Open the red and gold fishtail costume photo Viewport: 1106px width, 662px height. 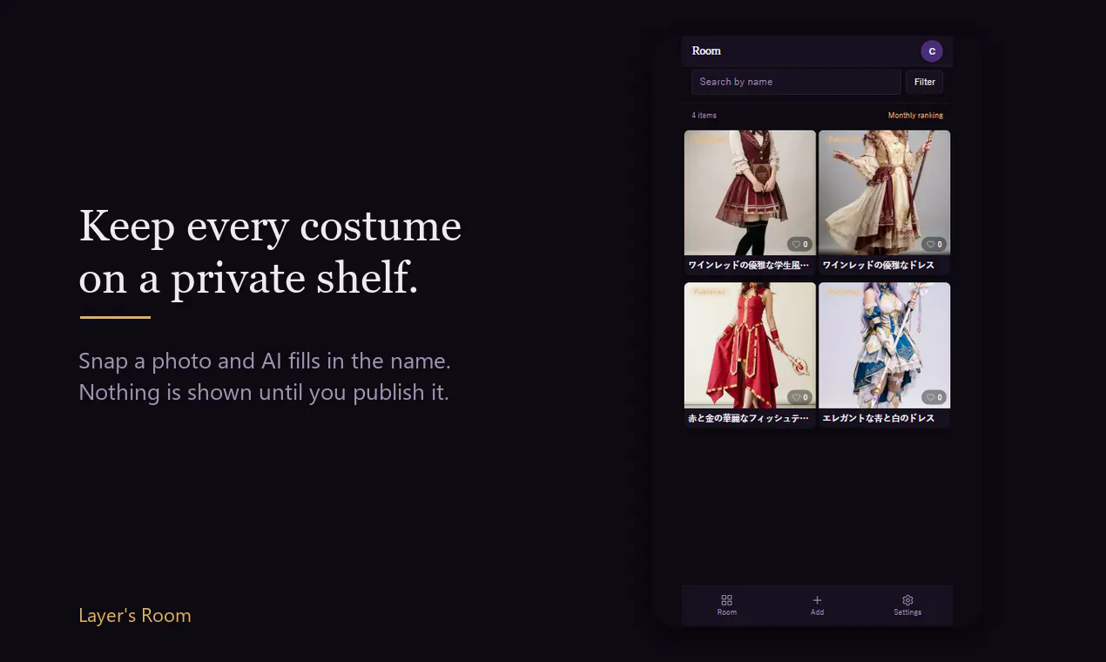click(750, 345)
